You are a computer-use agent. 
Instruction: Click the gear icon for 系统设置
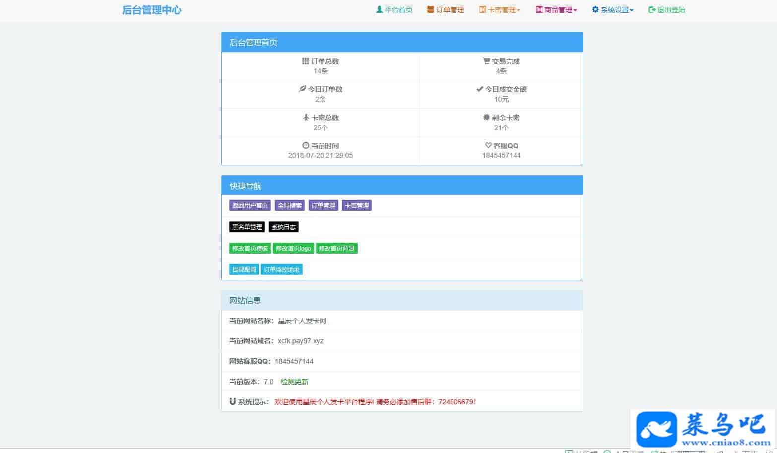click(595, 9)
